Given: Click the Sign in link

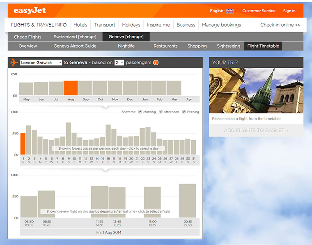Looking at the screenshot, I should coord(289,11).
